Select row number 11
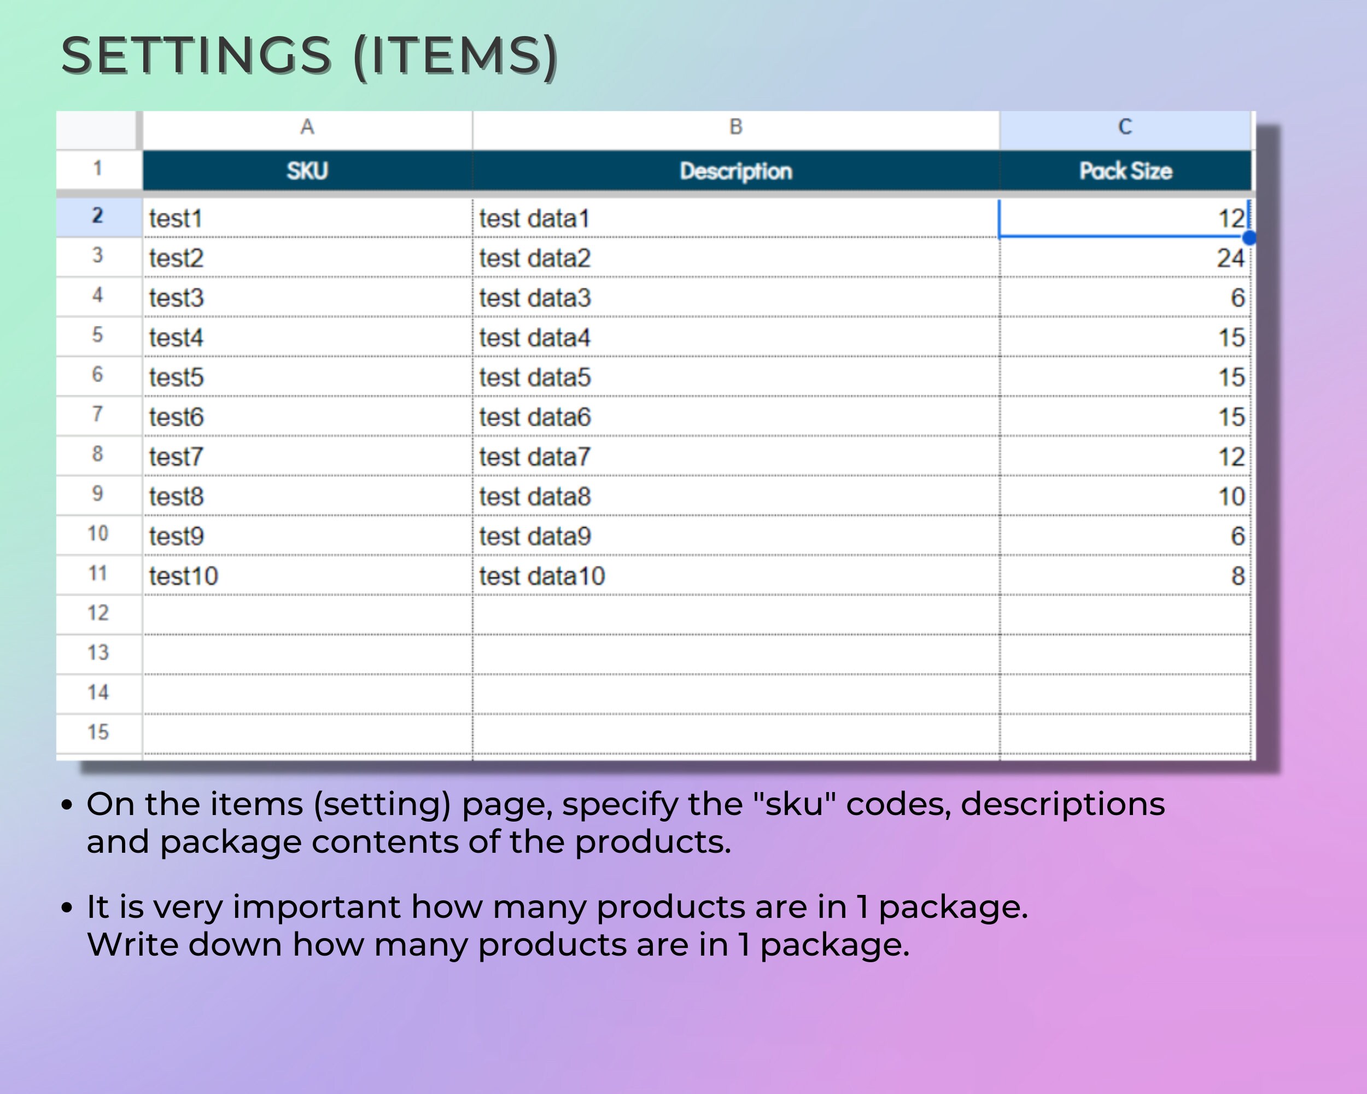The width and height of the screenshot is (1367, 1094). point(98,574)
